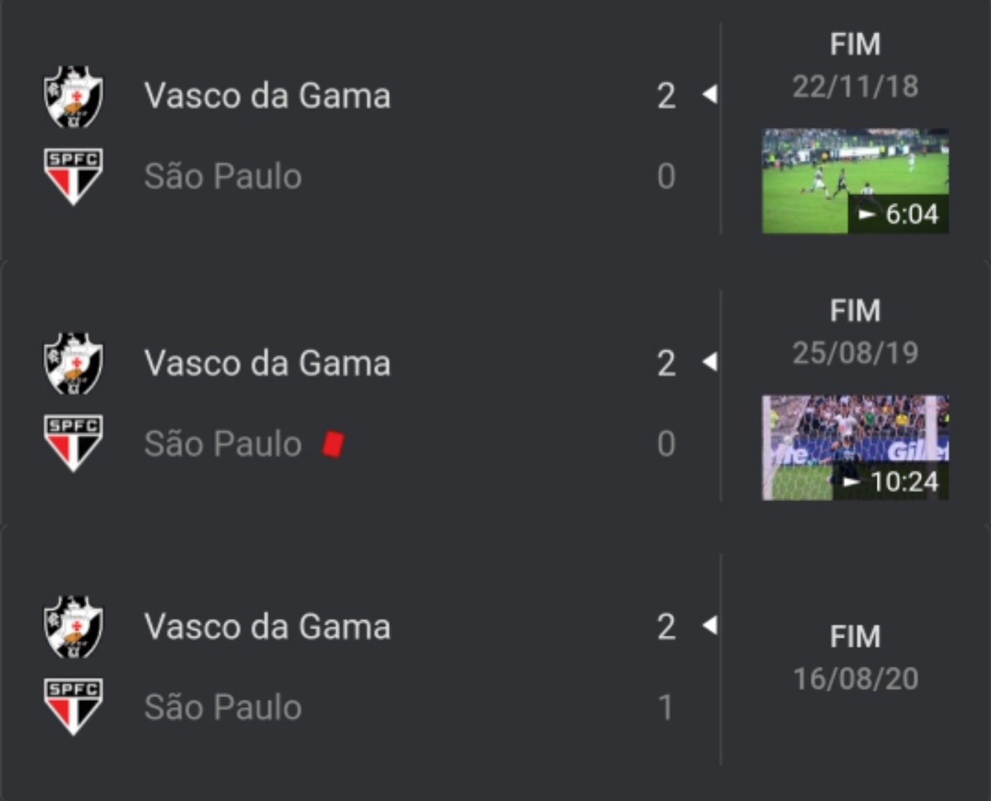
Task: Click winner arrow marker in 25/08/19 match
Action: tap(709, 363)
